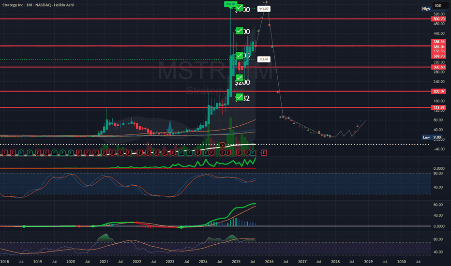Click the green 543.00 high price tag

[x=230, y=4]
